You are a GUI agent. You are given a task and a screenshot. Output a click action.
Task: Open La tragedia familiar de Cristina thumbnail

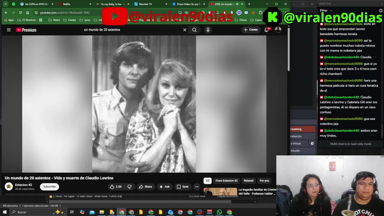coord(220,192)
